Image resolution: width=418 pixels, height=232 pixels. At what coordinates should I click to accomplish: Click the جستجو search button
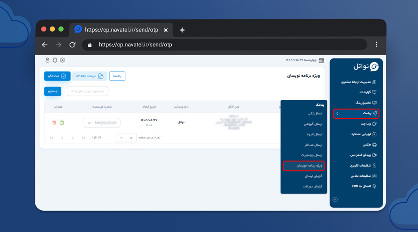coord(53,91)
